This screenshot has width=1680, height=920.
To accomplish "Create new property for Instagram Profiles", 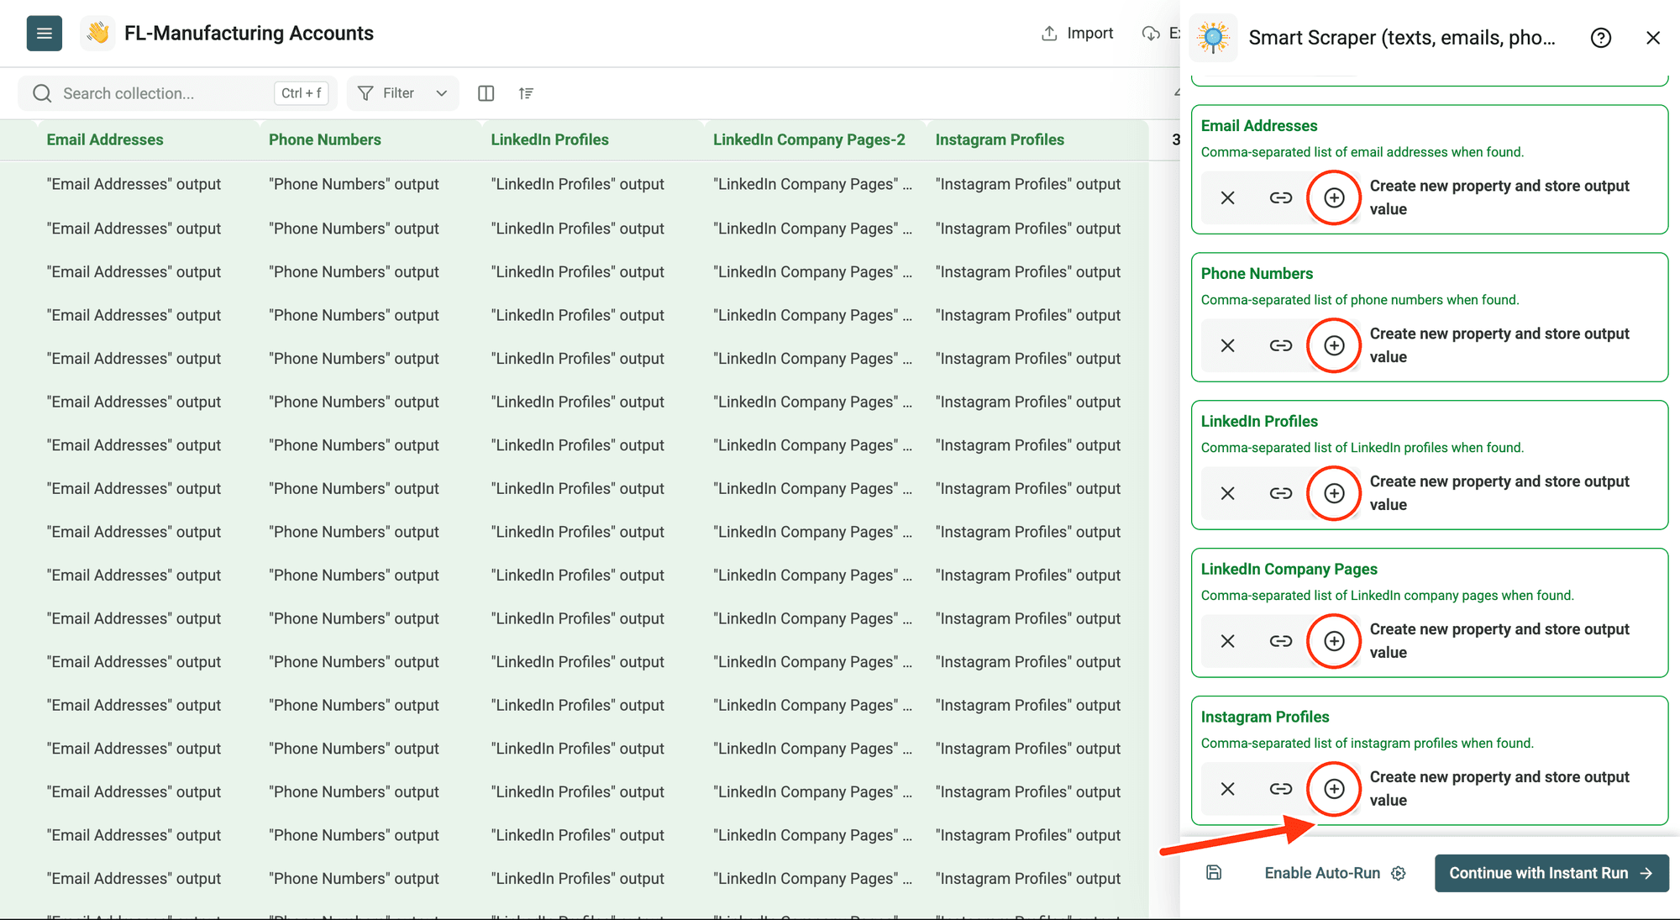I will click(x=1334, y=789).
